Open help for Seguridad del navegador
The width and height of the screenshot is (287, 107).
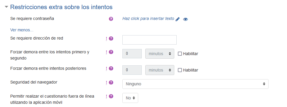[x=111, y=82]
